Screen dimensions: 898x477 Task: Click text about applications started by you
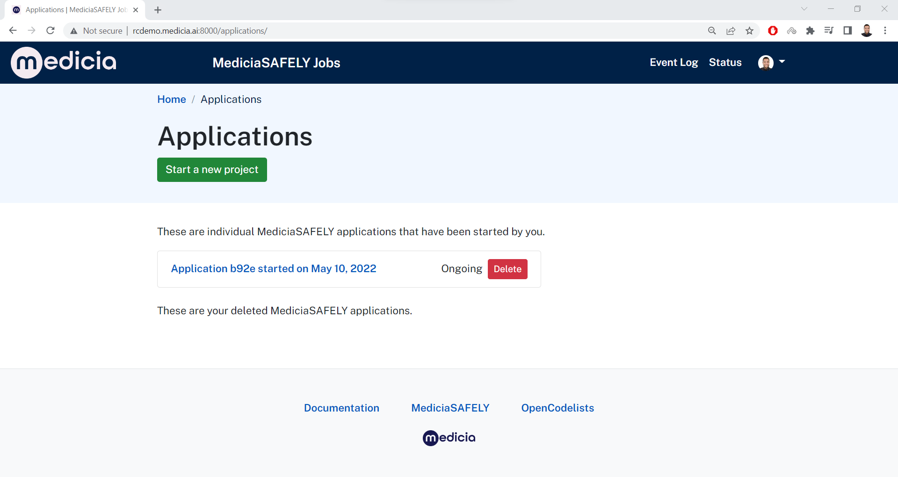click(x=351, y=231)
